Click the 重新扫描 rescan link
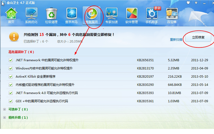 click(x=176, y=40)
